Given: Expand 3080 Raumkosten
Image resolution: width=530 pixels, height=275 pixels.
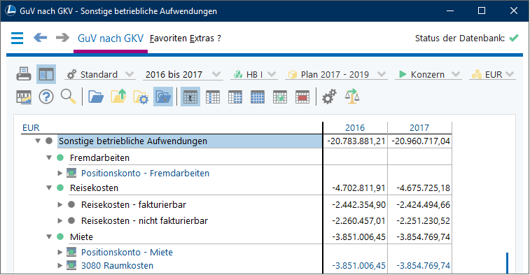Looking at the screenshot, I should (60, 265).
